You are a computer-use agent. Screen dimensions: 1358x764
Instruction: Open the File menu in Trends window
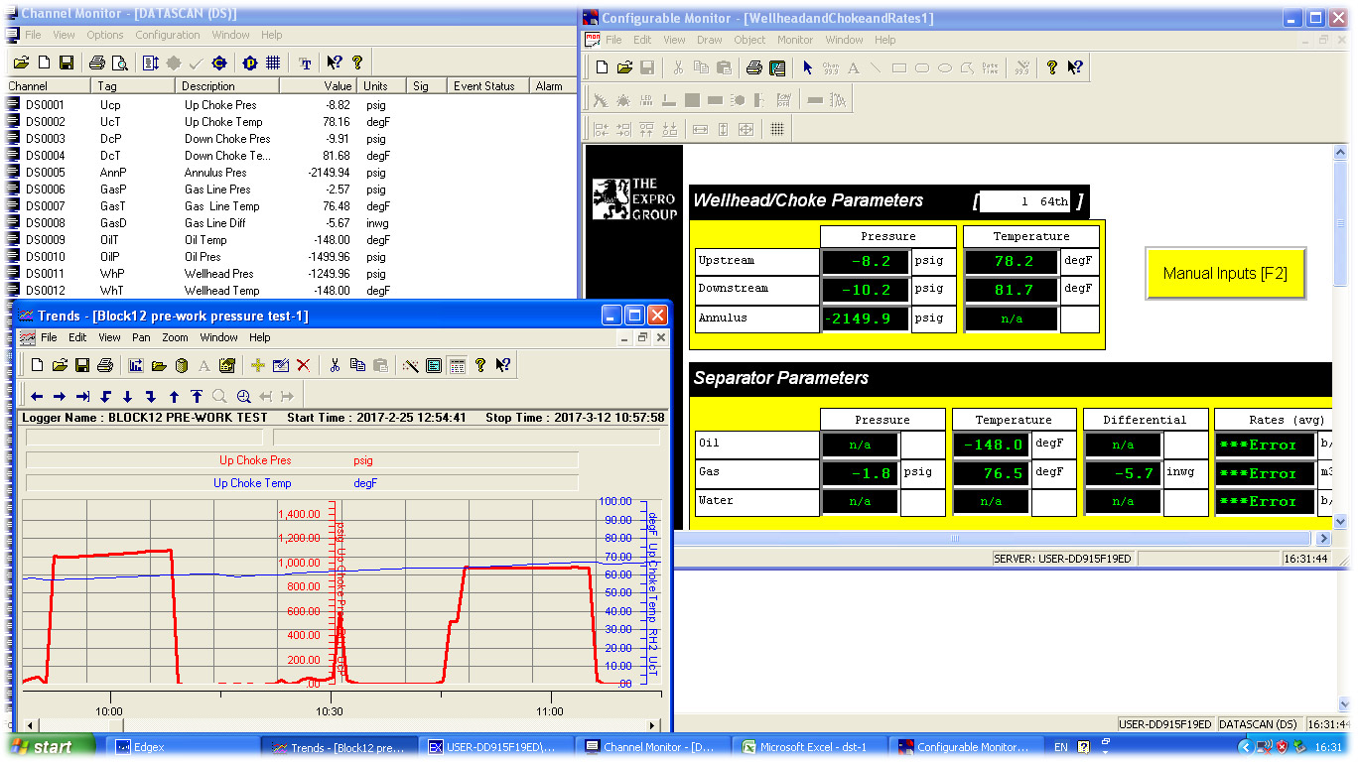pos(49,337)
